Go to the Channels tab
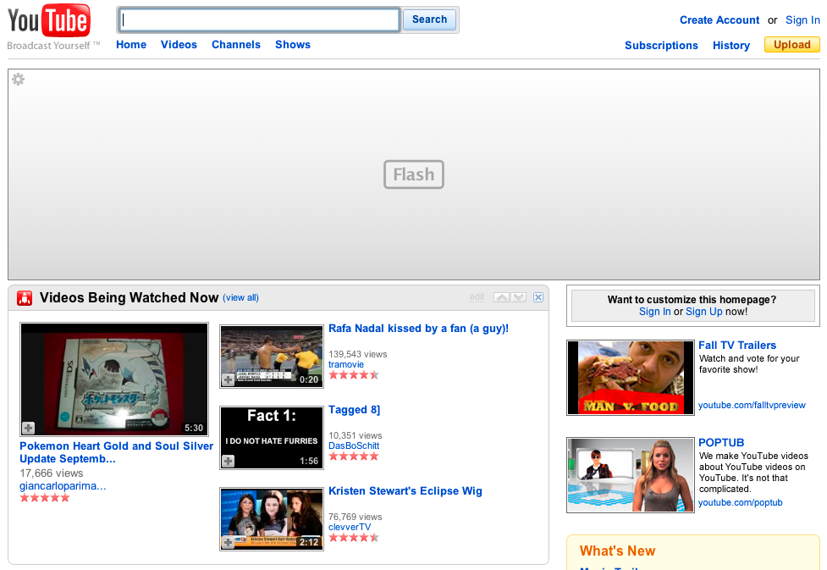Screen dimensions: 827x570 coord(236,45)
